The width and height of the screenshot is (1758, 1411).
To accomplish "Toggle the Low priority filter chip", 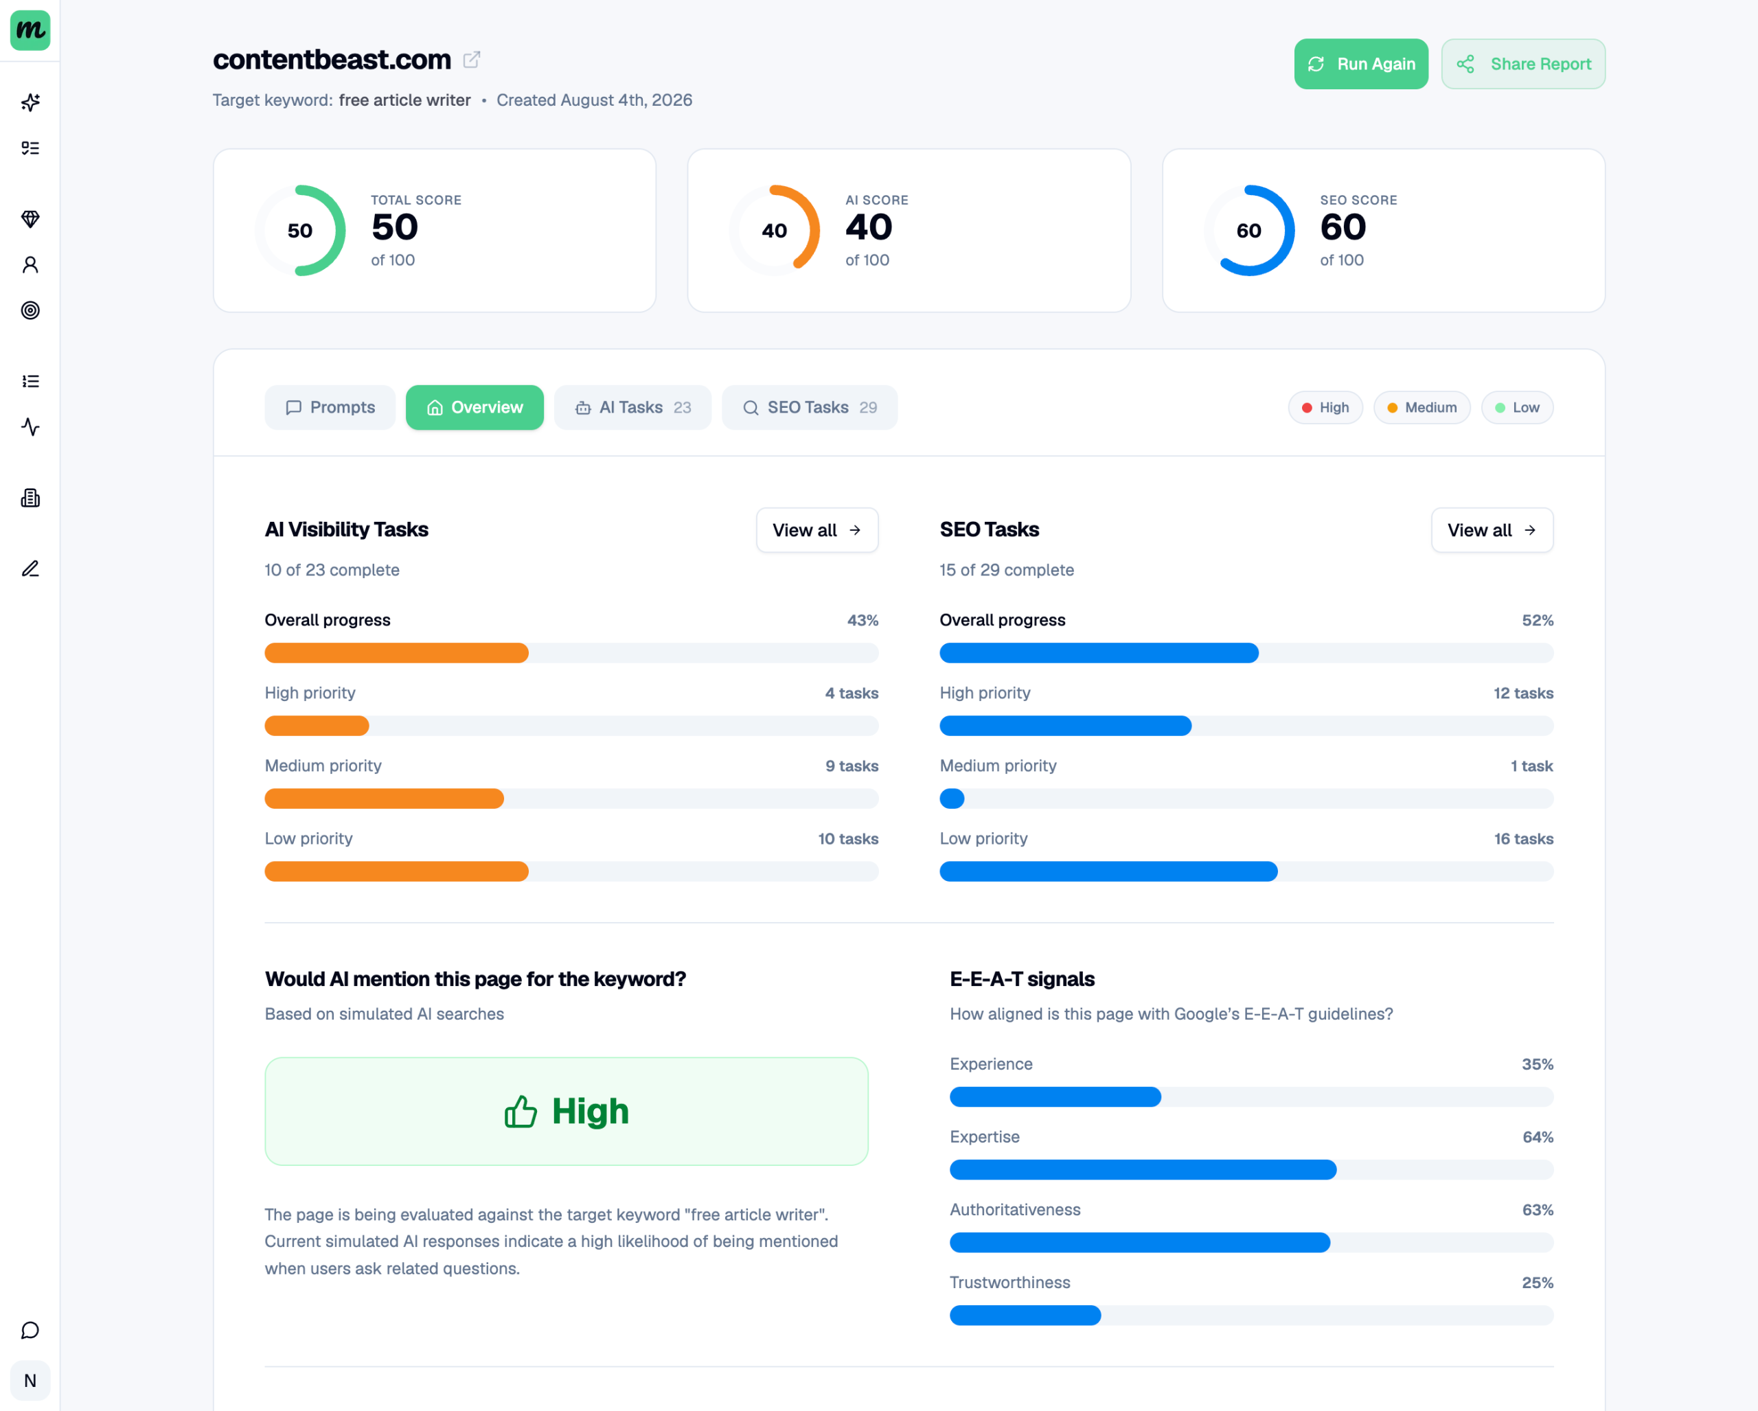I will 1517,408.
